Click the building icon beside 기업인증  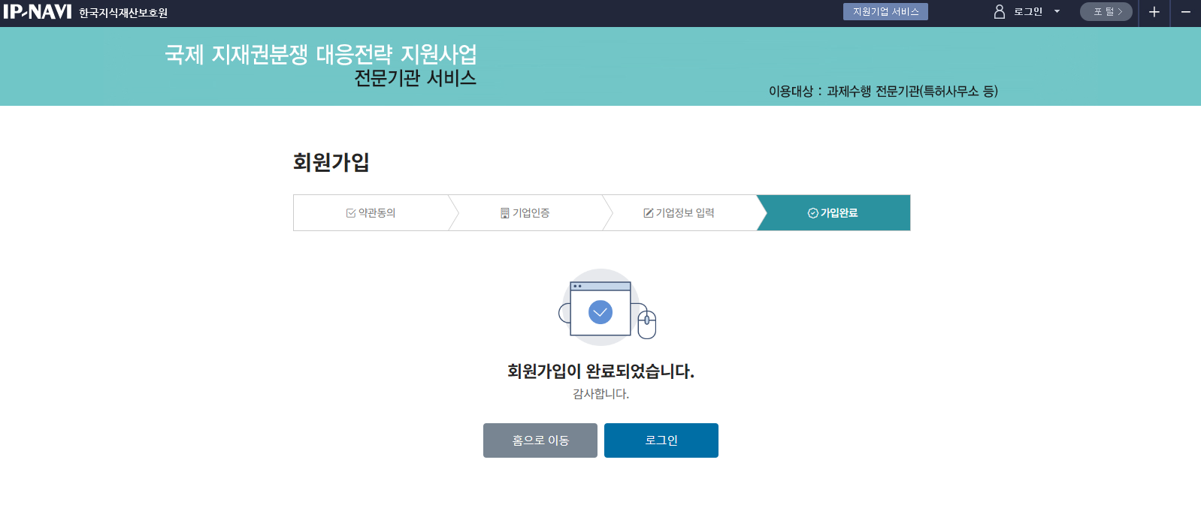click(x=505, y=213)
